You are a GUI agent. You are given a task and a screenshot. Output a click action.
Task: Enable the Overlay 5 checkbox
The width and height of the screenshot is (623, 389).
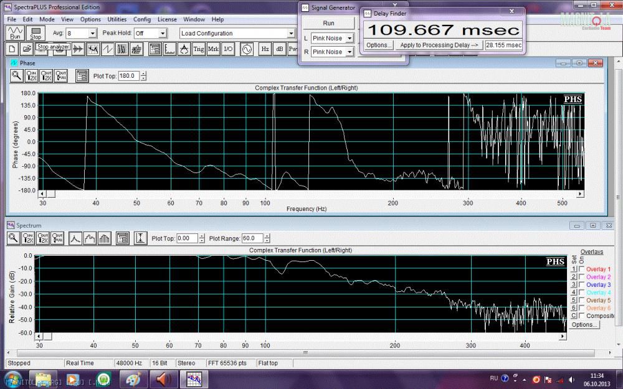[x=582, y=300]
